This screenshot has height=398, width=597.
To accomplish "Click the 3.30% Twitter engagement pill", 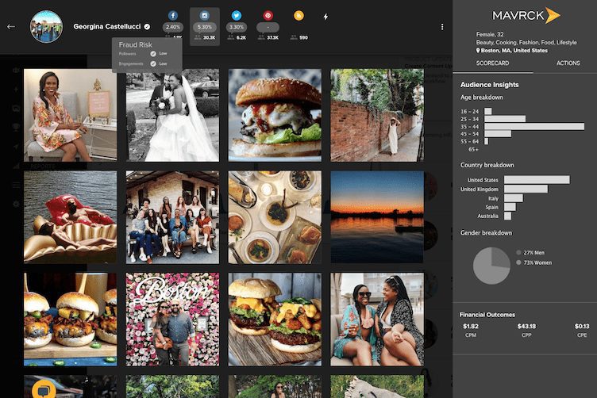I will click(x=237, y=28).
